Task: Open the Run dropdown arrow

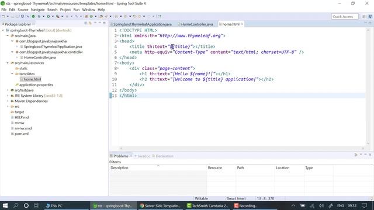Action: click(x=53, y=16)
